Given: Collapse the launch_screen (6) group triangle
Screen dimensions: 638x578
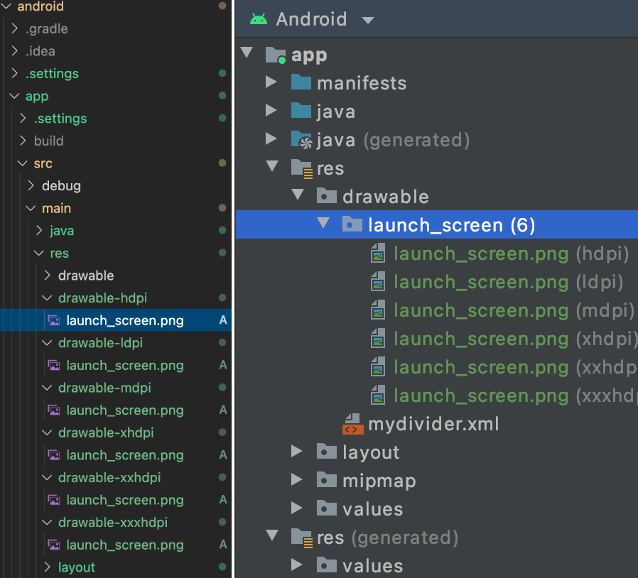Looking at the screenshot, I should [323, 222].
